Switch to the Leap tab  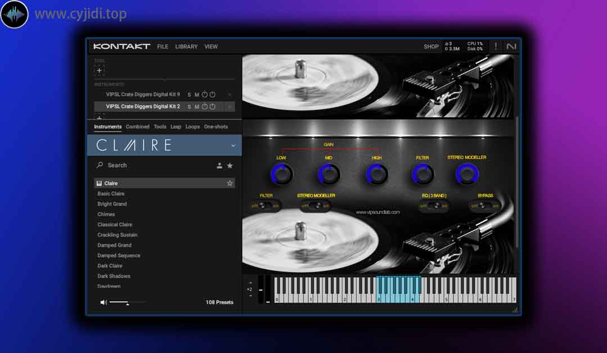click(x=176, y=126)
